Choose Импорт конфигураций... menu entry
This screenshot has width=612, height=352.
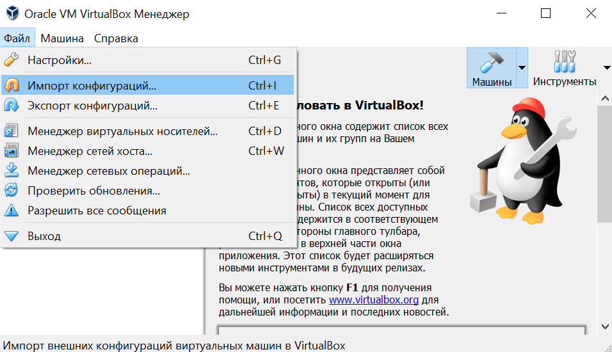[147, 85]
